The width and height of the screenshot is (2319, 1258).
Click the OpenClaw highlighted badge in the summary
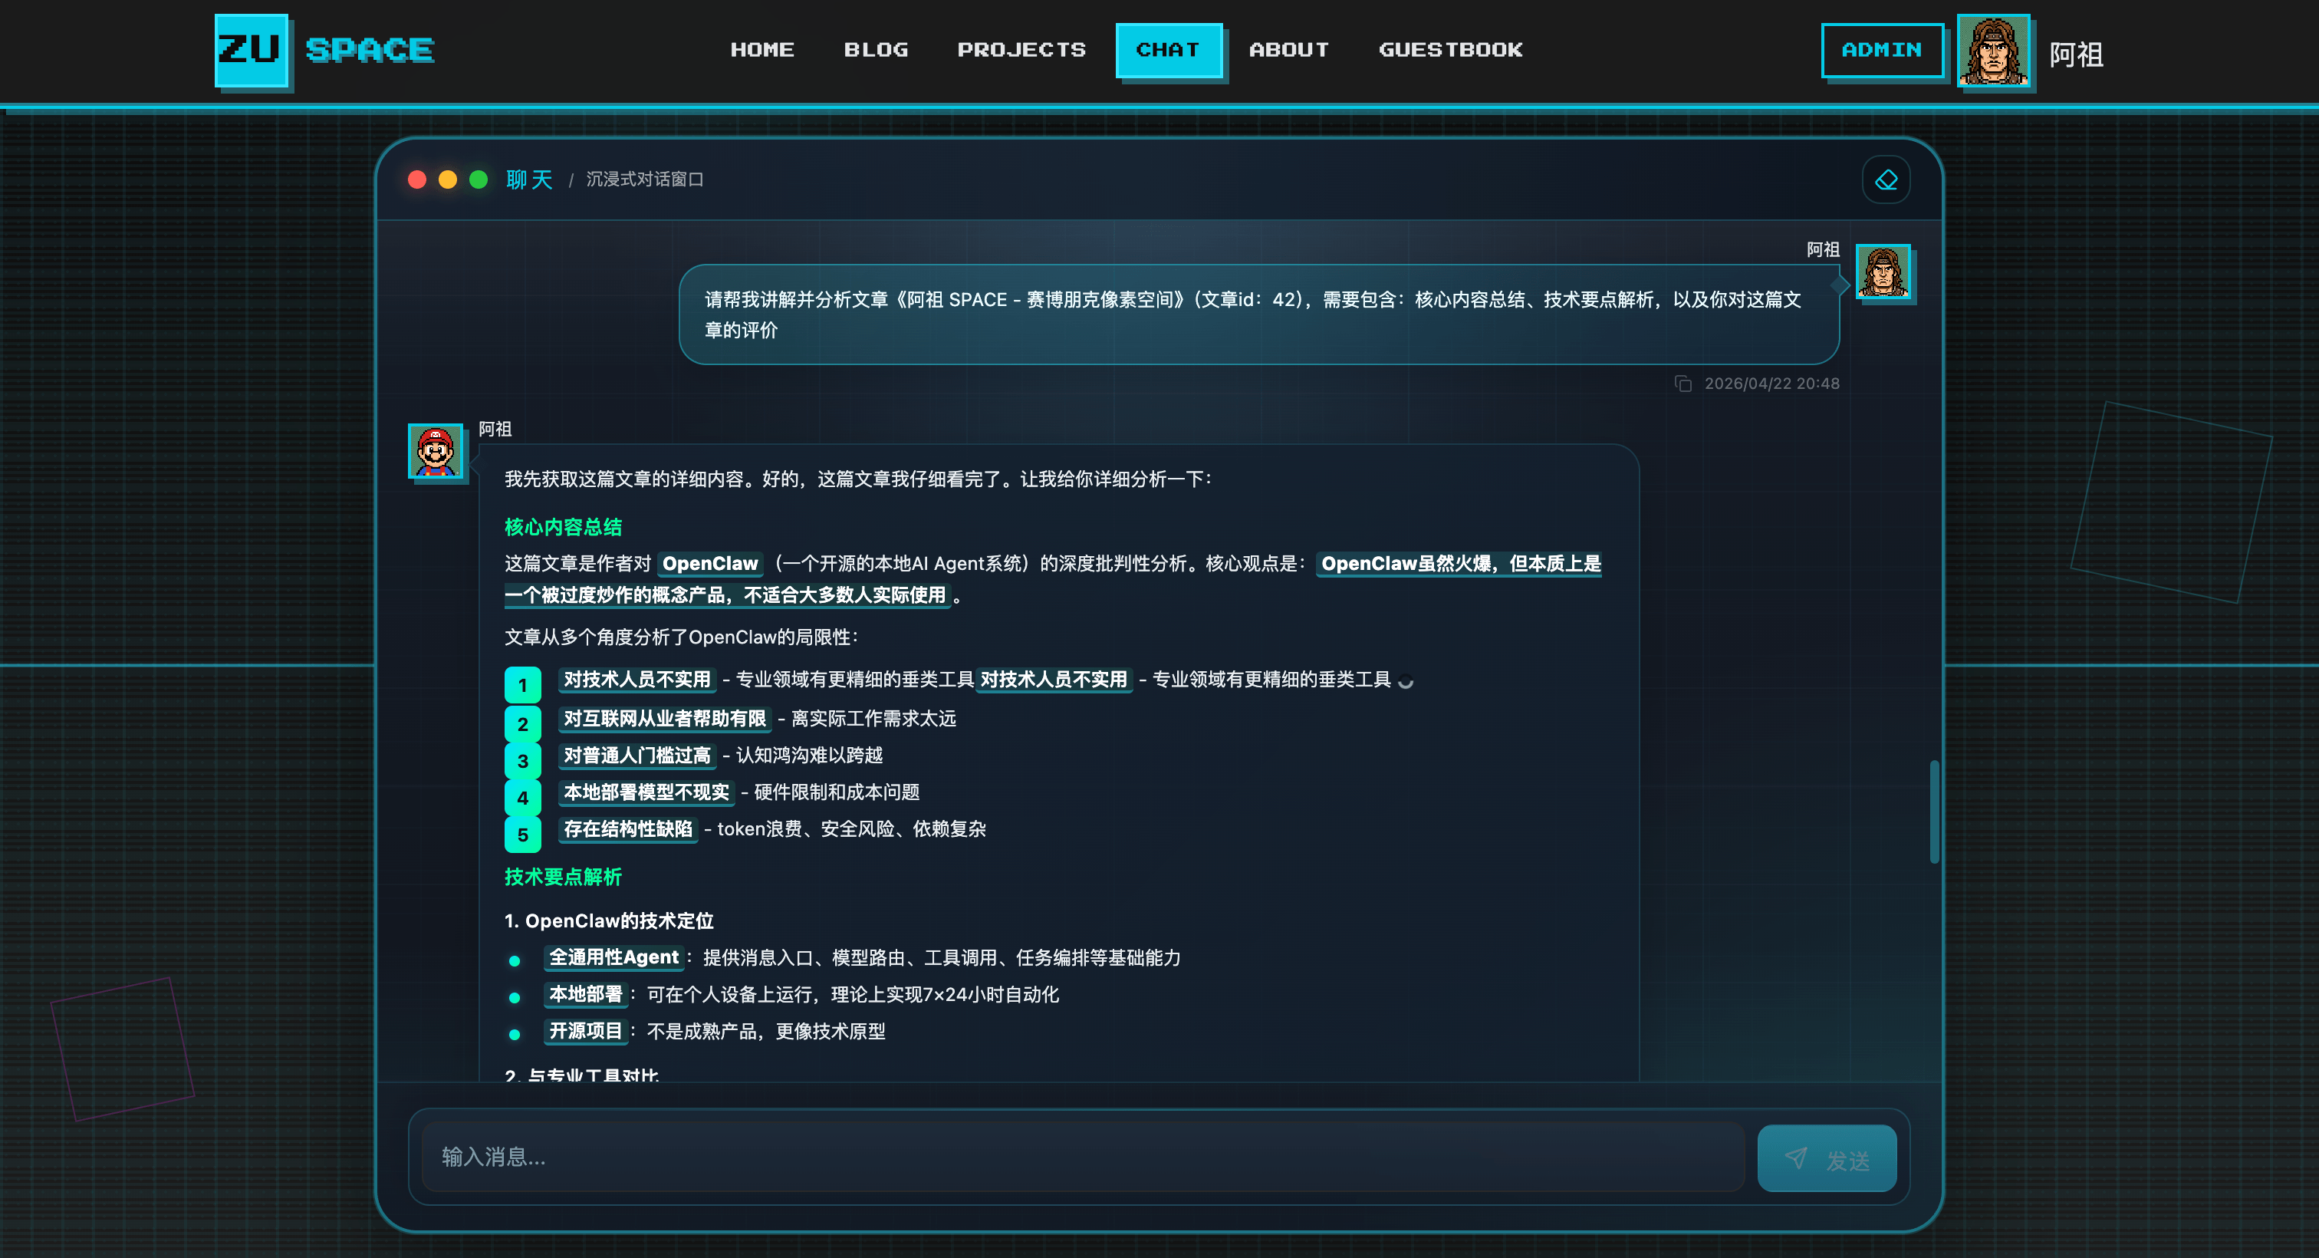tap(709, 564)
